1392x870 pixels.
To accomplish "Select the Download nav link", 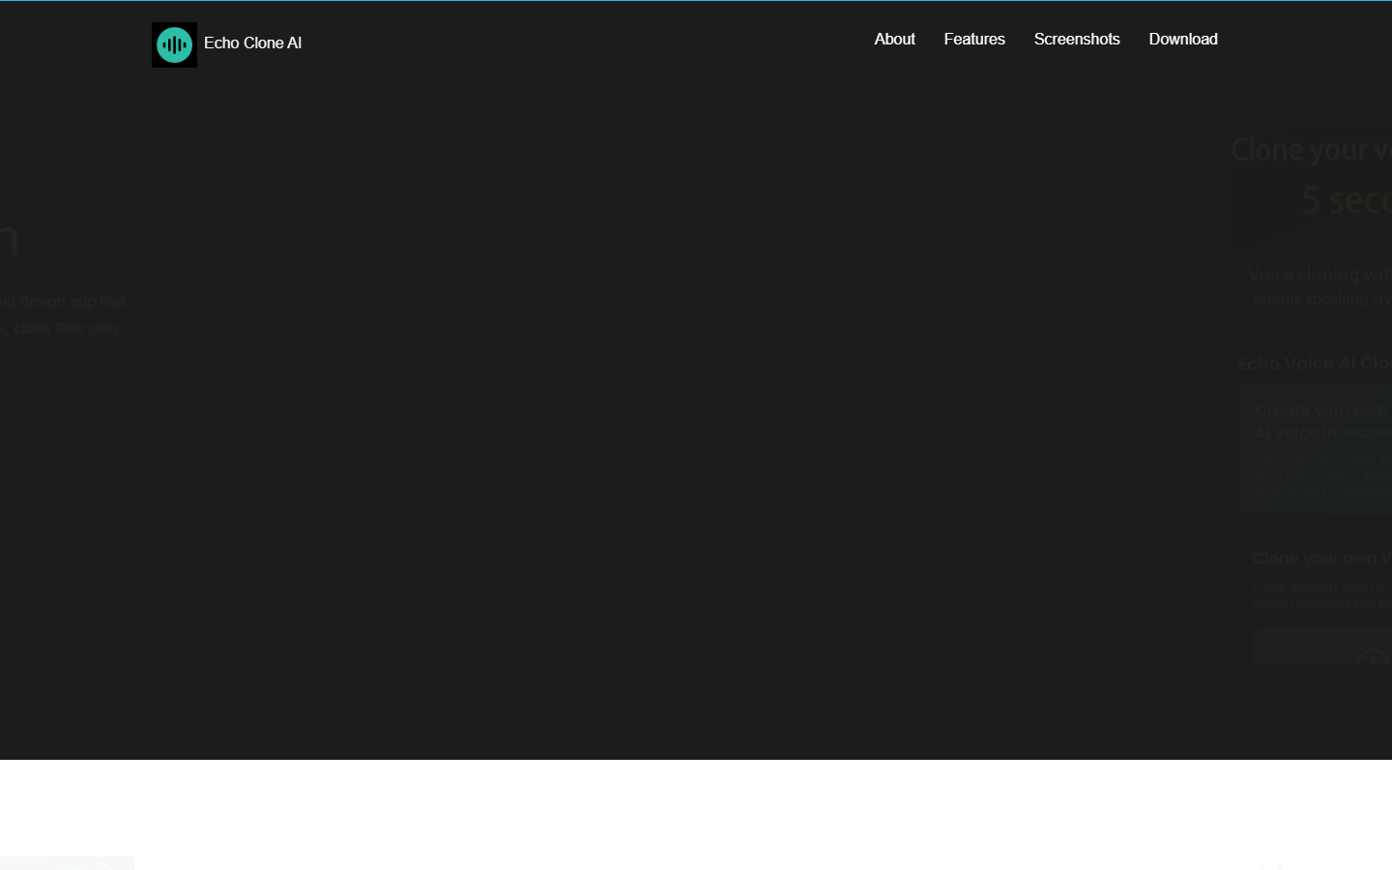I will tap(1182, 40).
